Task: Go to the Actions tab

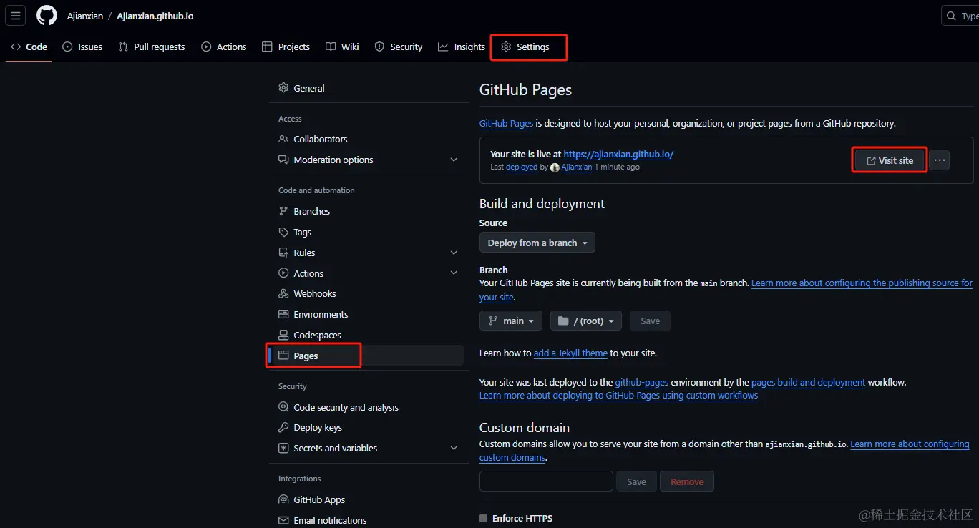Action: point(224,47)
